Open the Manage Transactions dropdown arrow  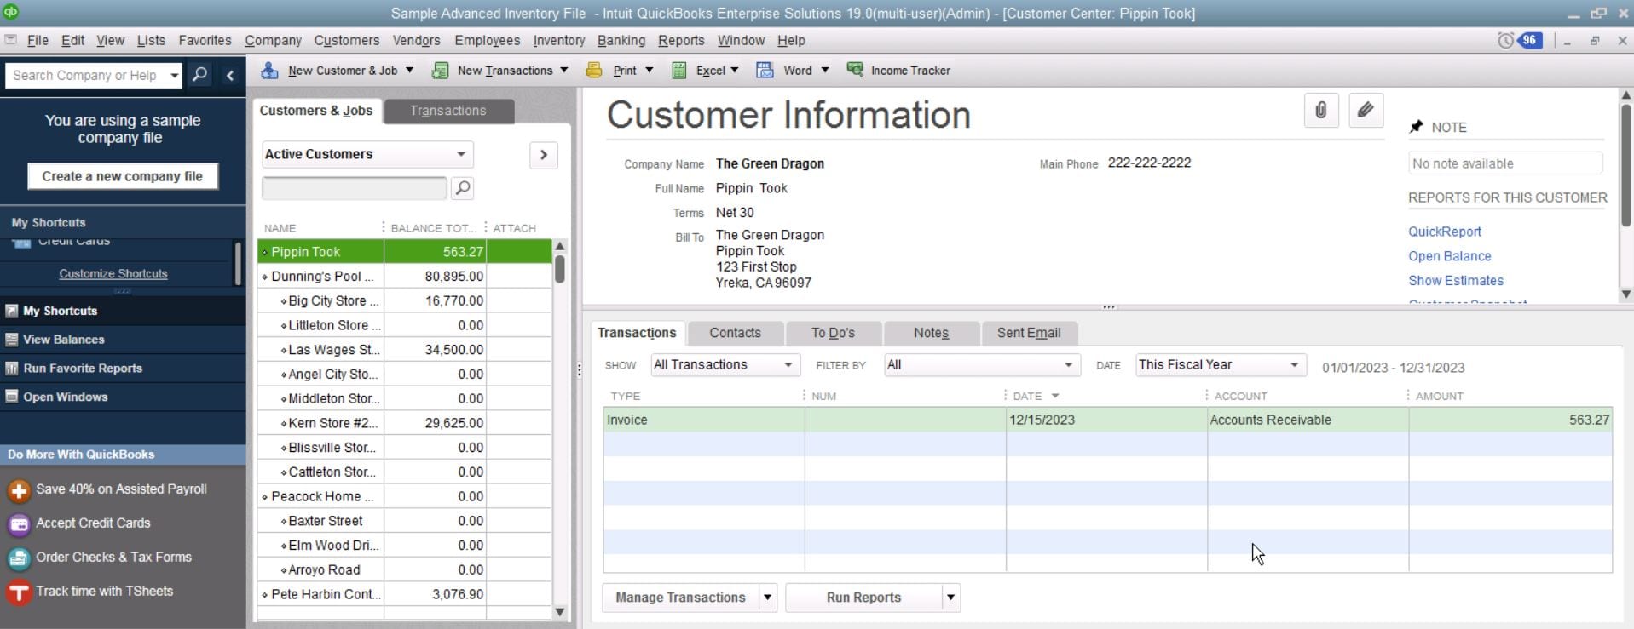tap(768, 598)
